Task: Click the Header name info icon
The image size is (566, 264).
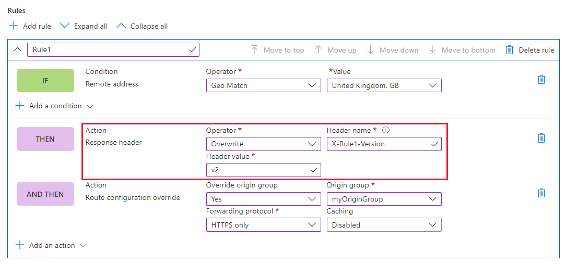Action: point(385,130)
